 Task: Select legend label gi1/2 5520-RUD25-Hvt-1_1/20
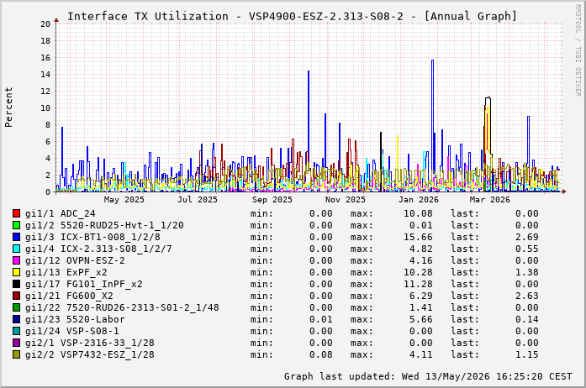click(104, 225)
